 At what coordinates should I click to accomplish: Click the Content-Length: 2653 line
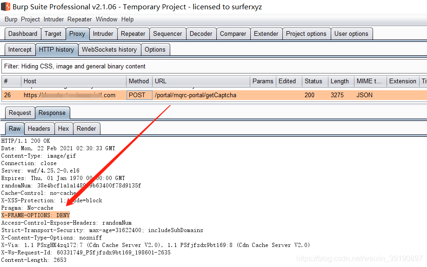tap(34, 260)
